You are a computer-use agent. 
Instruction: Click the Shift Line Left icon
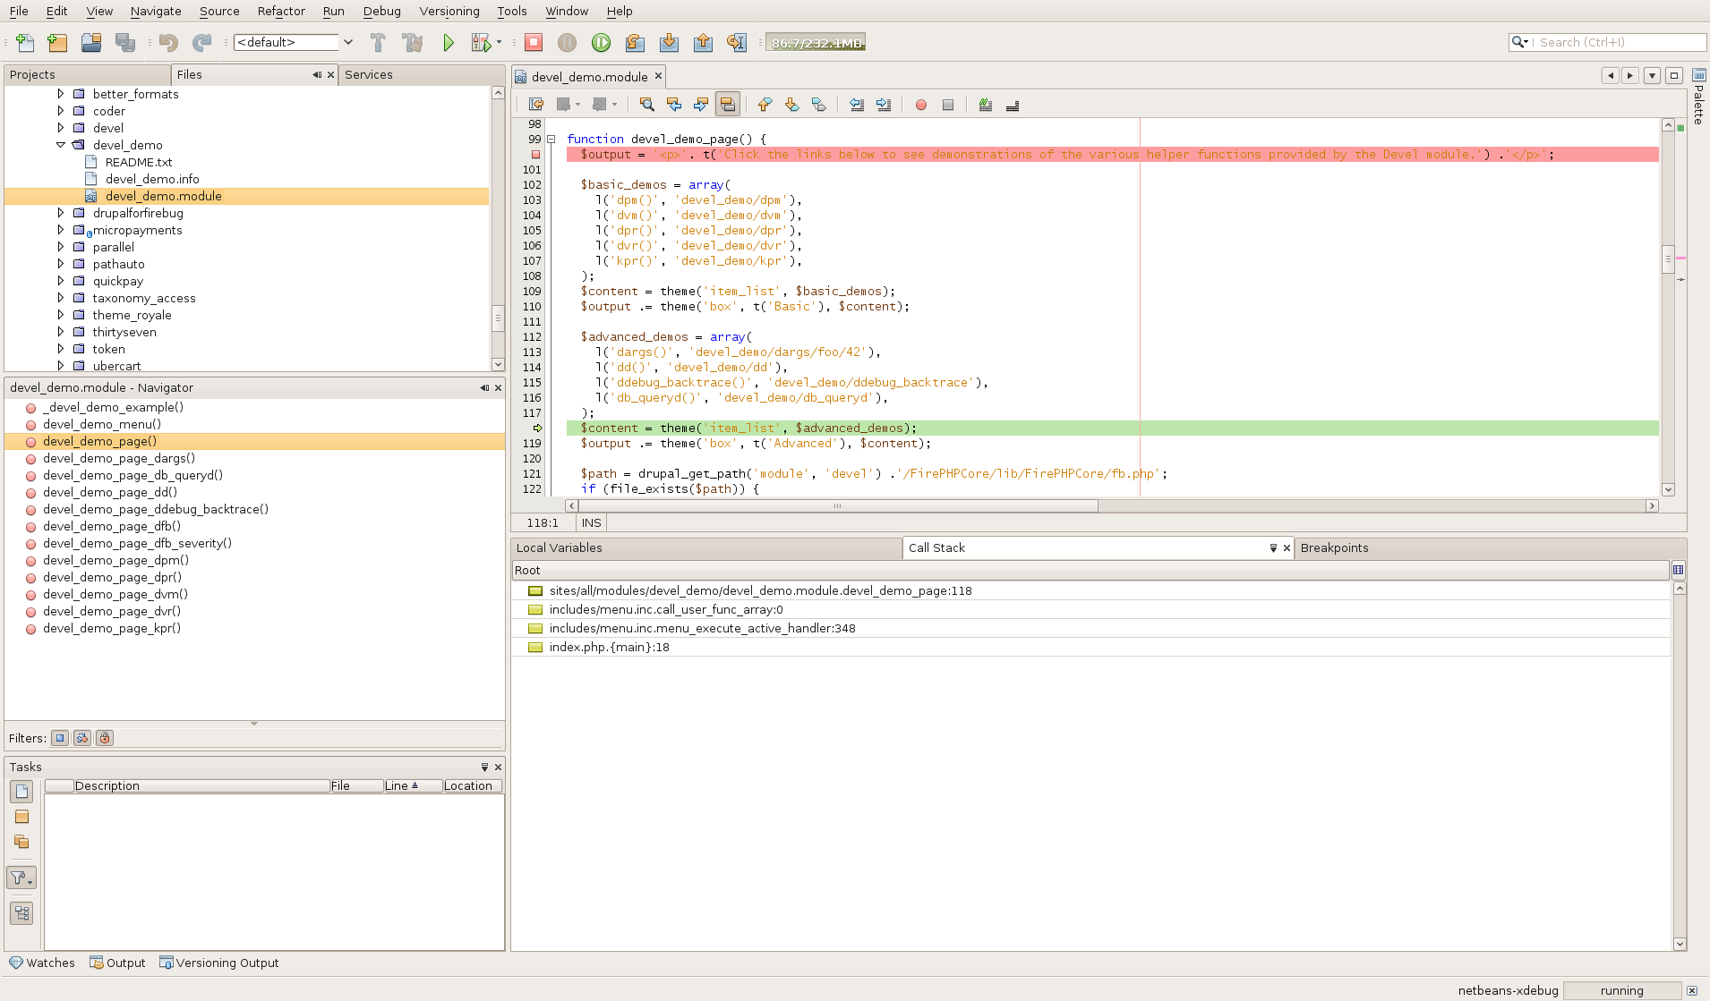[x=857, y=105]
